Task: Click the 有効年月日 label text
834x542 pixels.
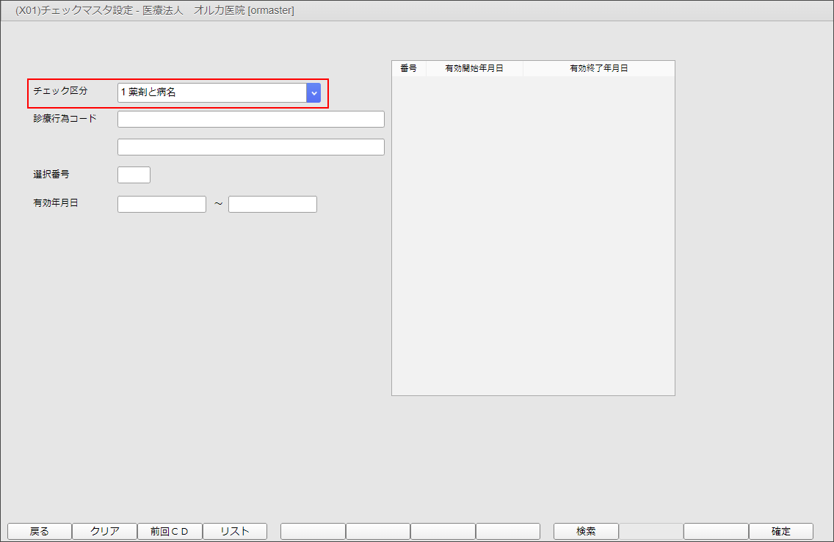Action: pyautogui.click(x=56, y=203)
